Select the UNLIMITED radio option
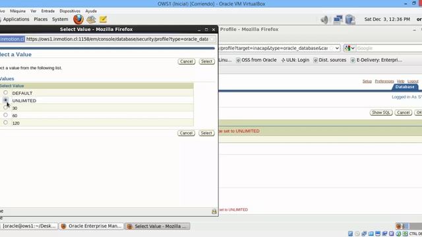 (5, 100)
